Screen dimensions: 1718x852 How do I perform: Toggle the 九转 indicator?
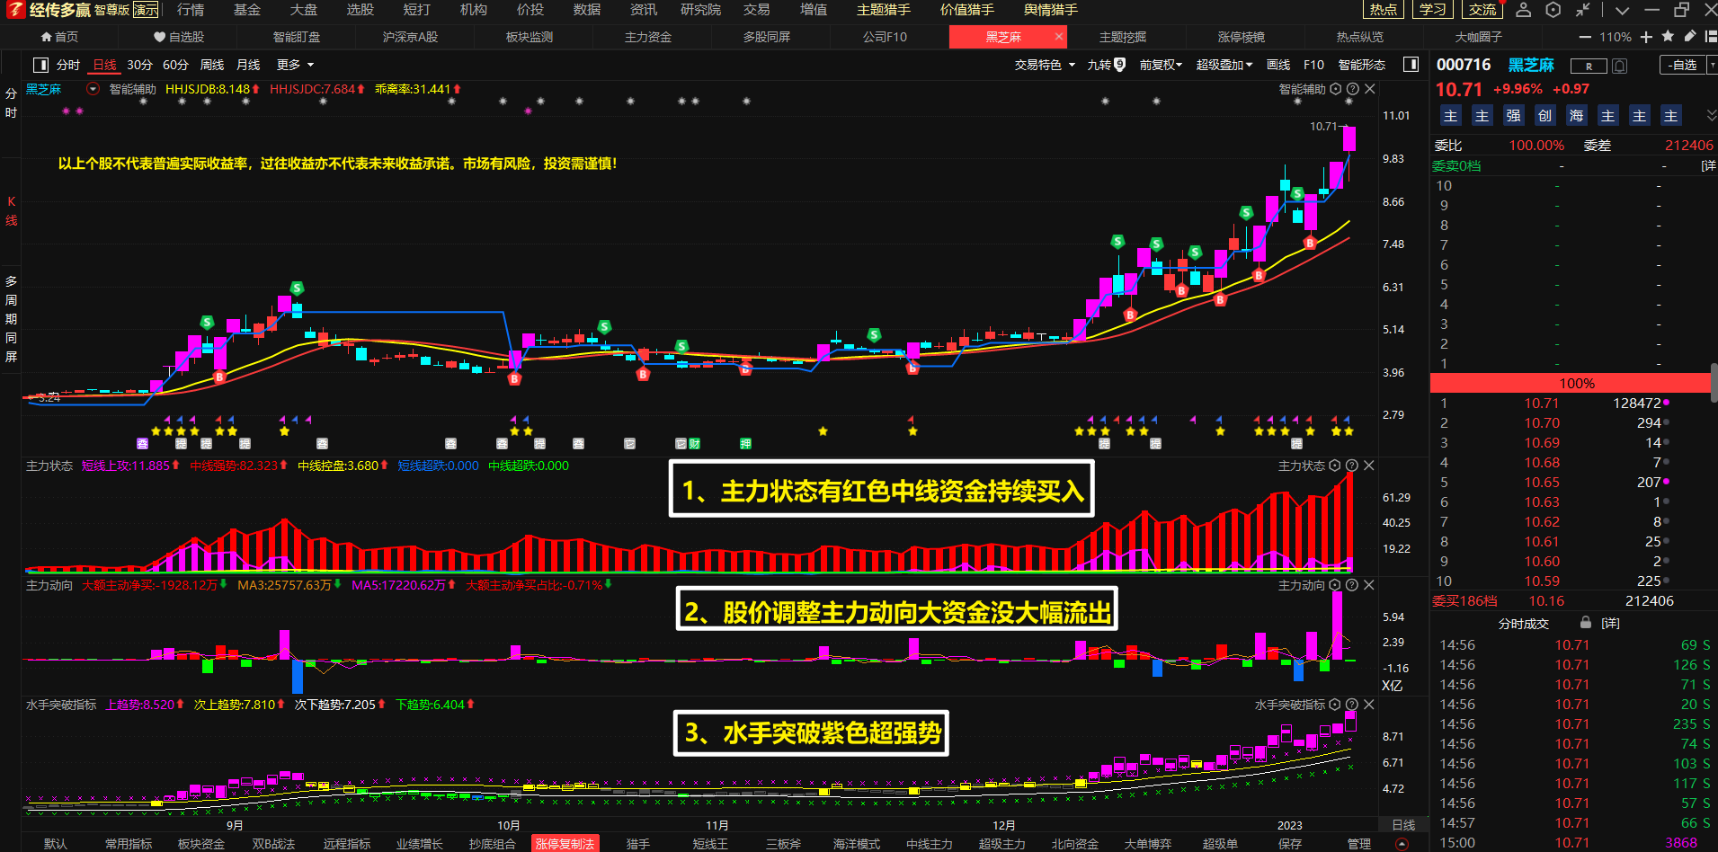[x=1106, y=65]
